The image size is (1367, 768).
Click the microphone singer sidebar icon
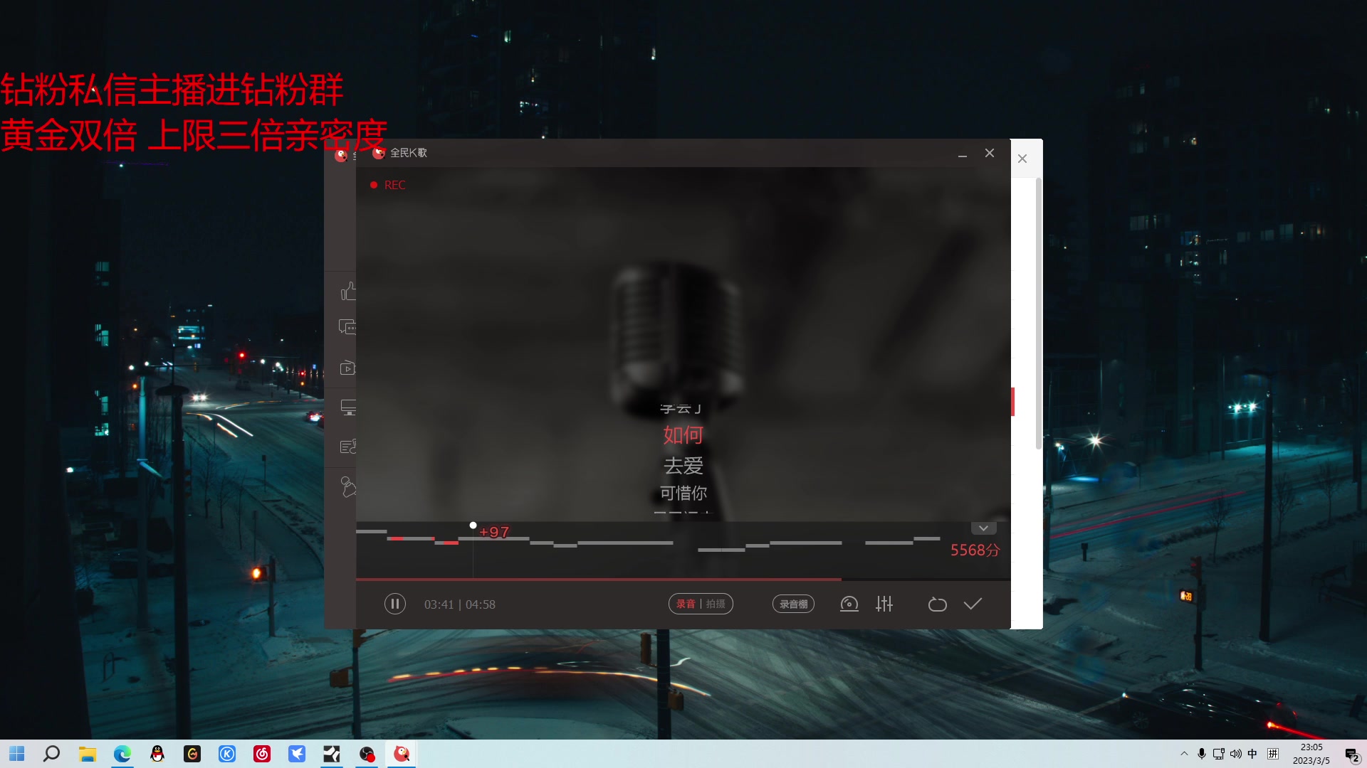click(x=347, y=487)
